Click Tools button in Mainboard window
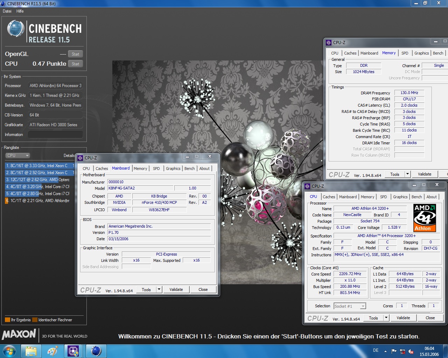 146,290
